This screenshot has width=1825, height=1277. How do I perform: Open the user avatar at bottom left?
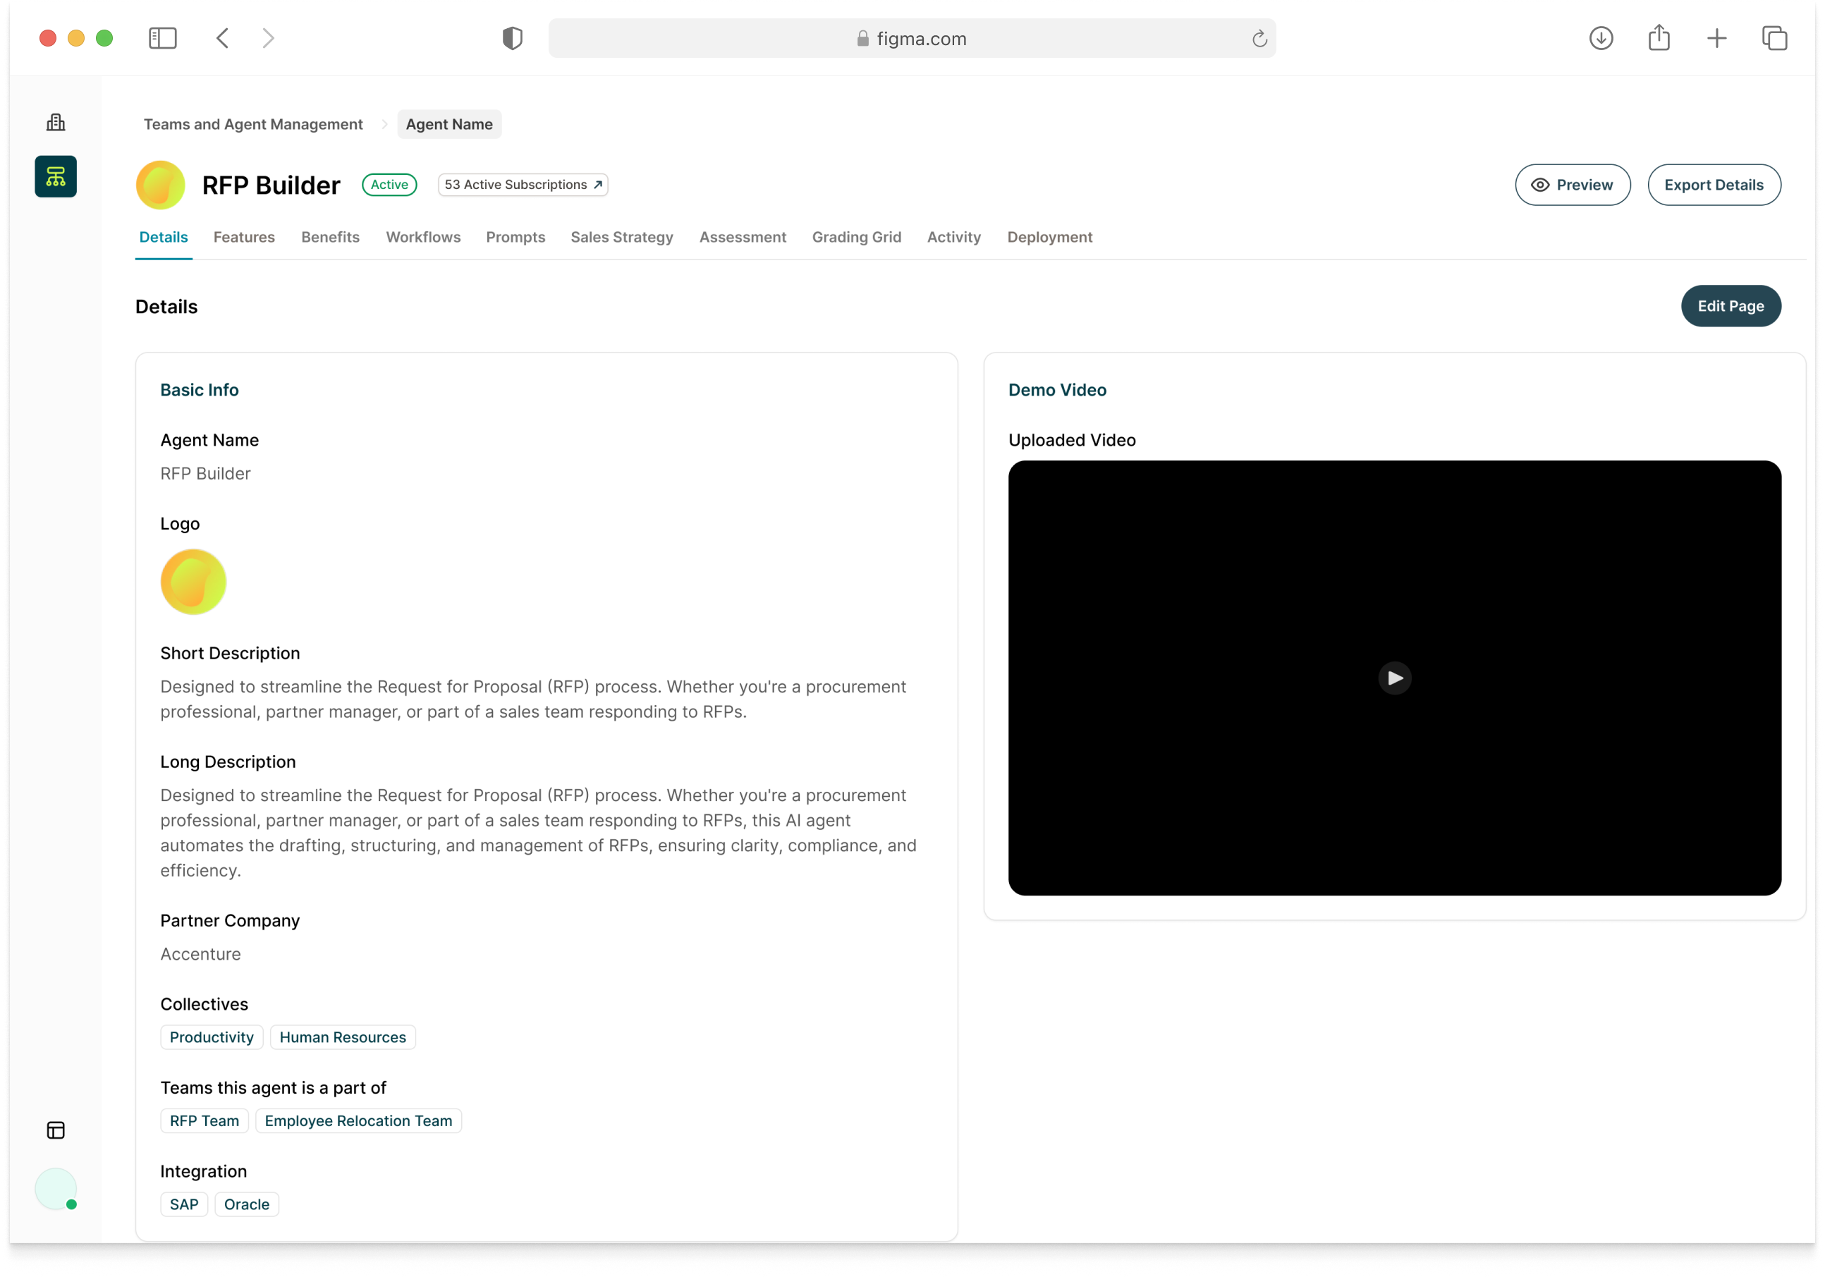(x=56, y=1190)
